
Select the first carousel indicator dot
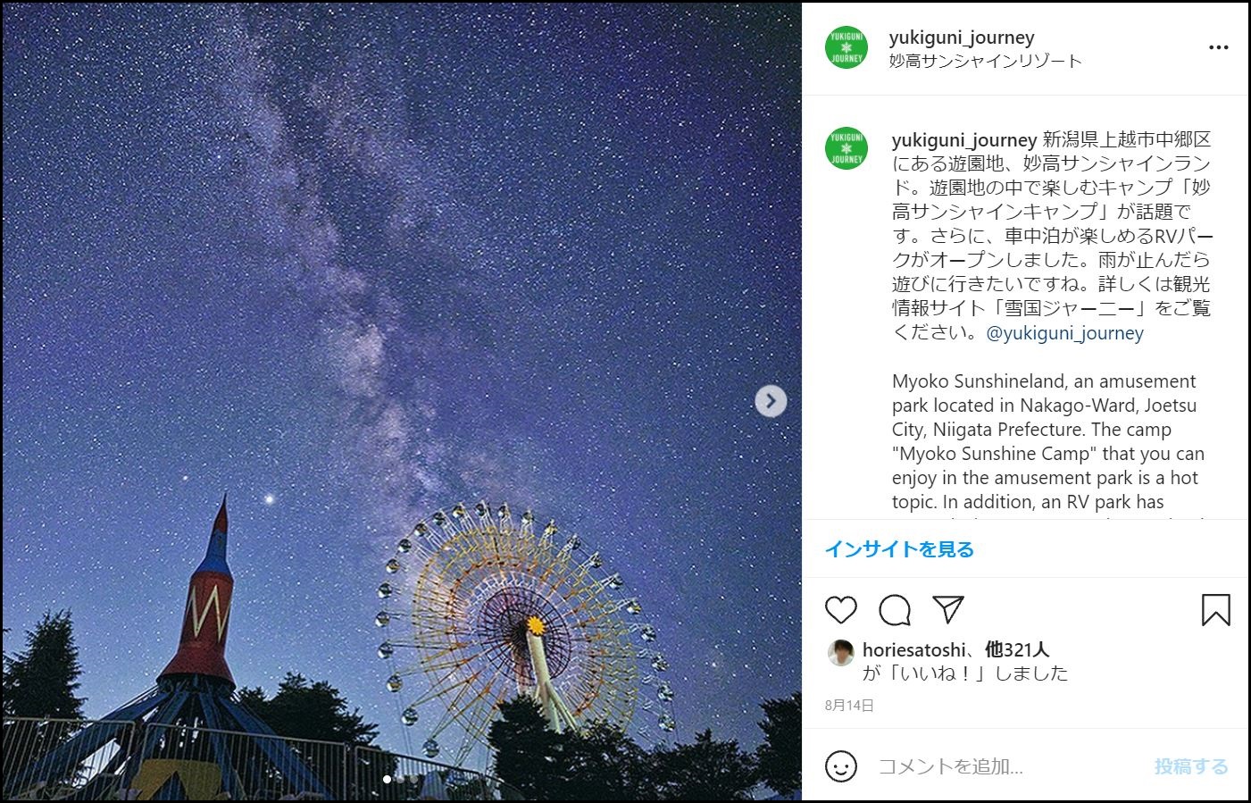pos(387,779)
